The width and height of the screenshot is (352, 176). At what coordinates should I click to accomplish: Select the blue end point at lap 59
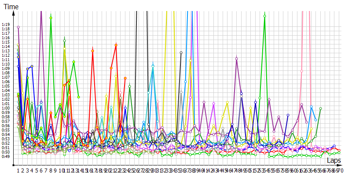point(288,115)
